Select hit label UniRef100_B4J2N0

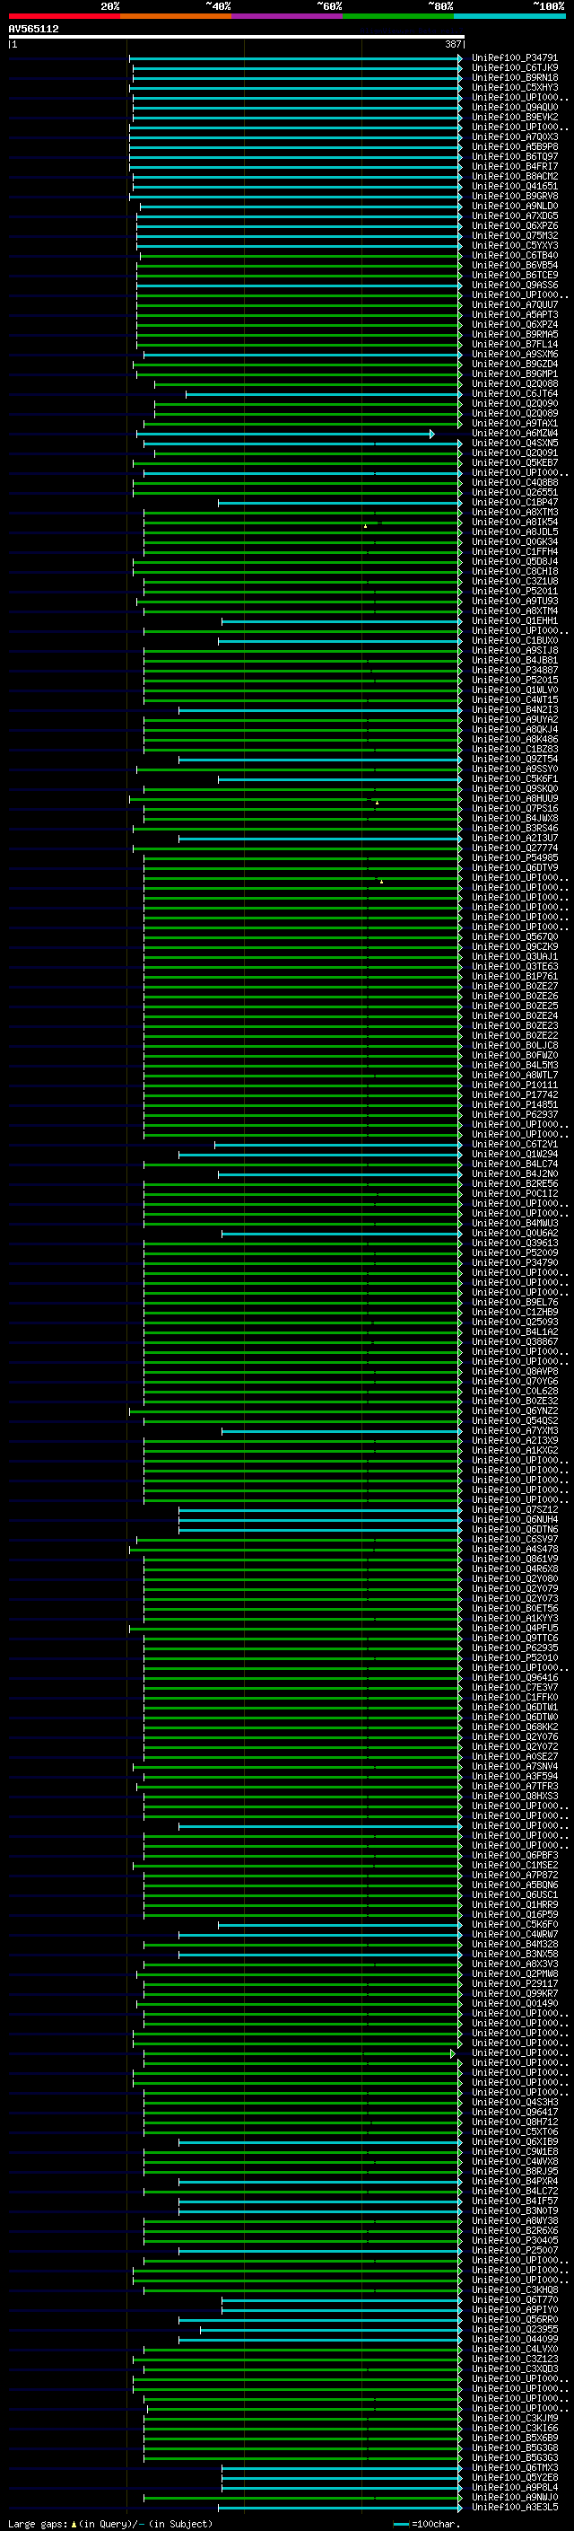pos(515,1174)
